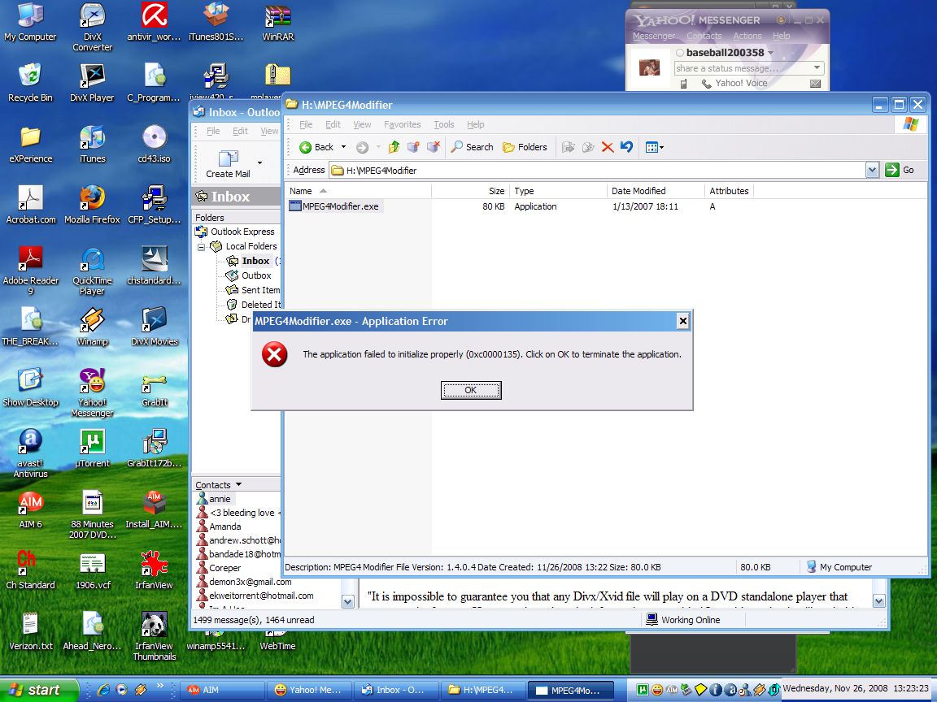Click the cd43.iso desktop icon
Image resolution: width=937 pixels, height=702 pixels.
coord(155,144)
